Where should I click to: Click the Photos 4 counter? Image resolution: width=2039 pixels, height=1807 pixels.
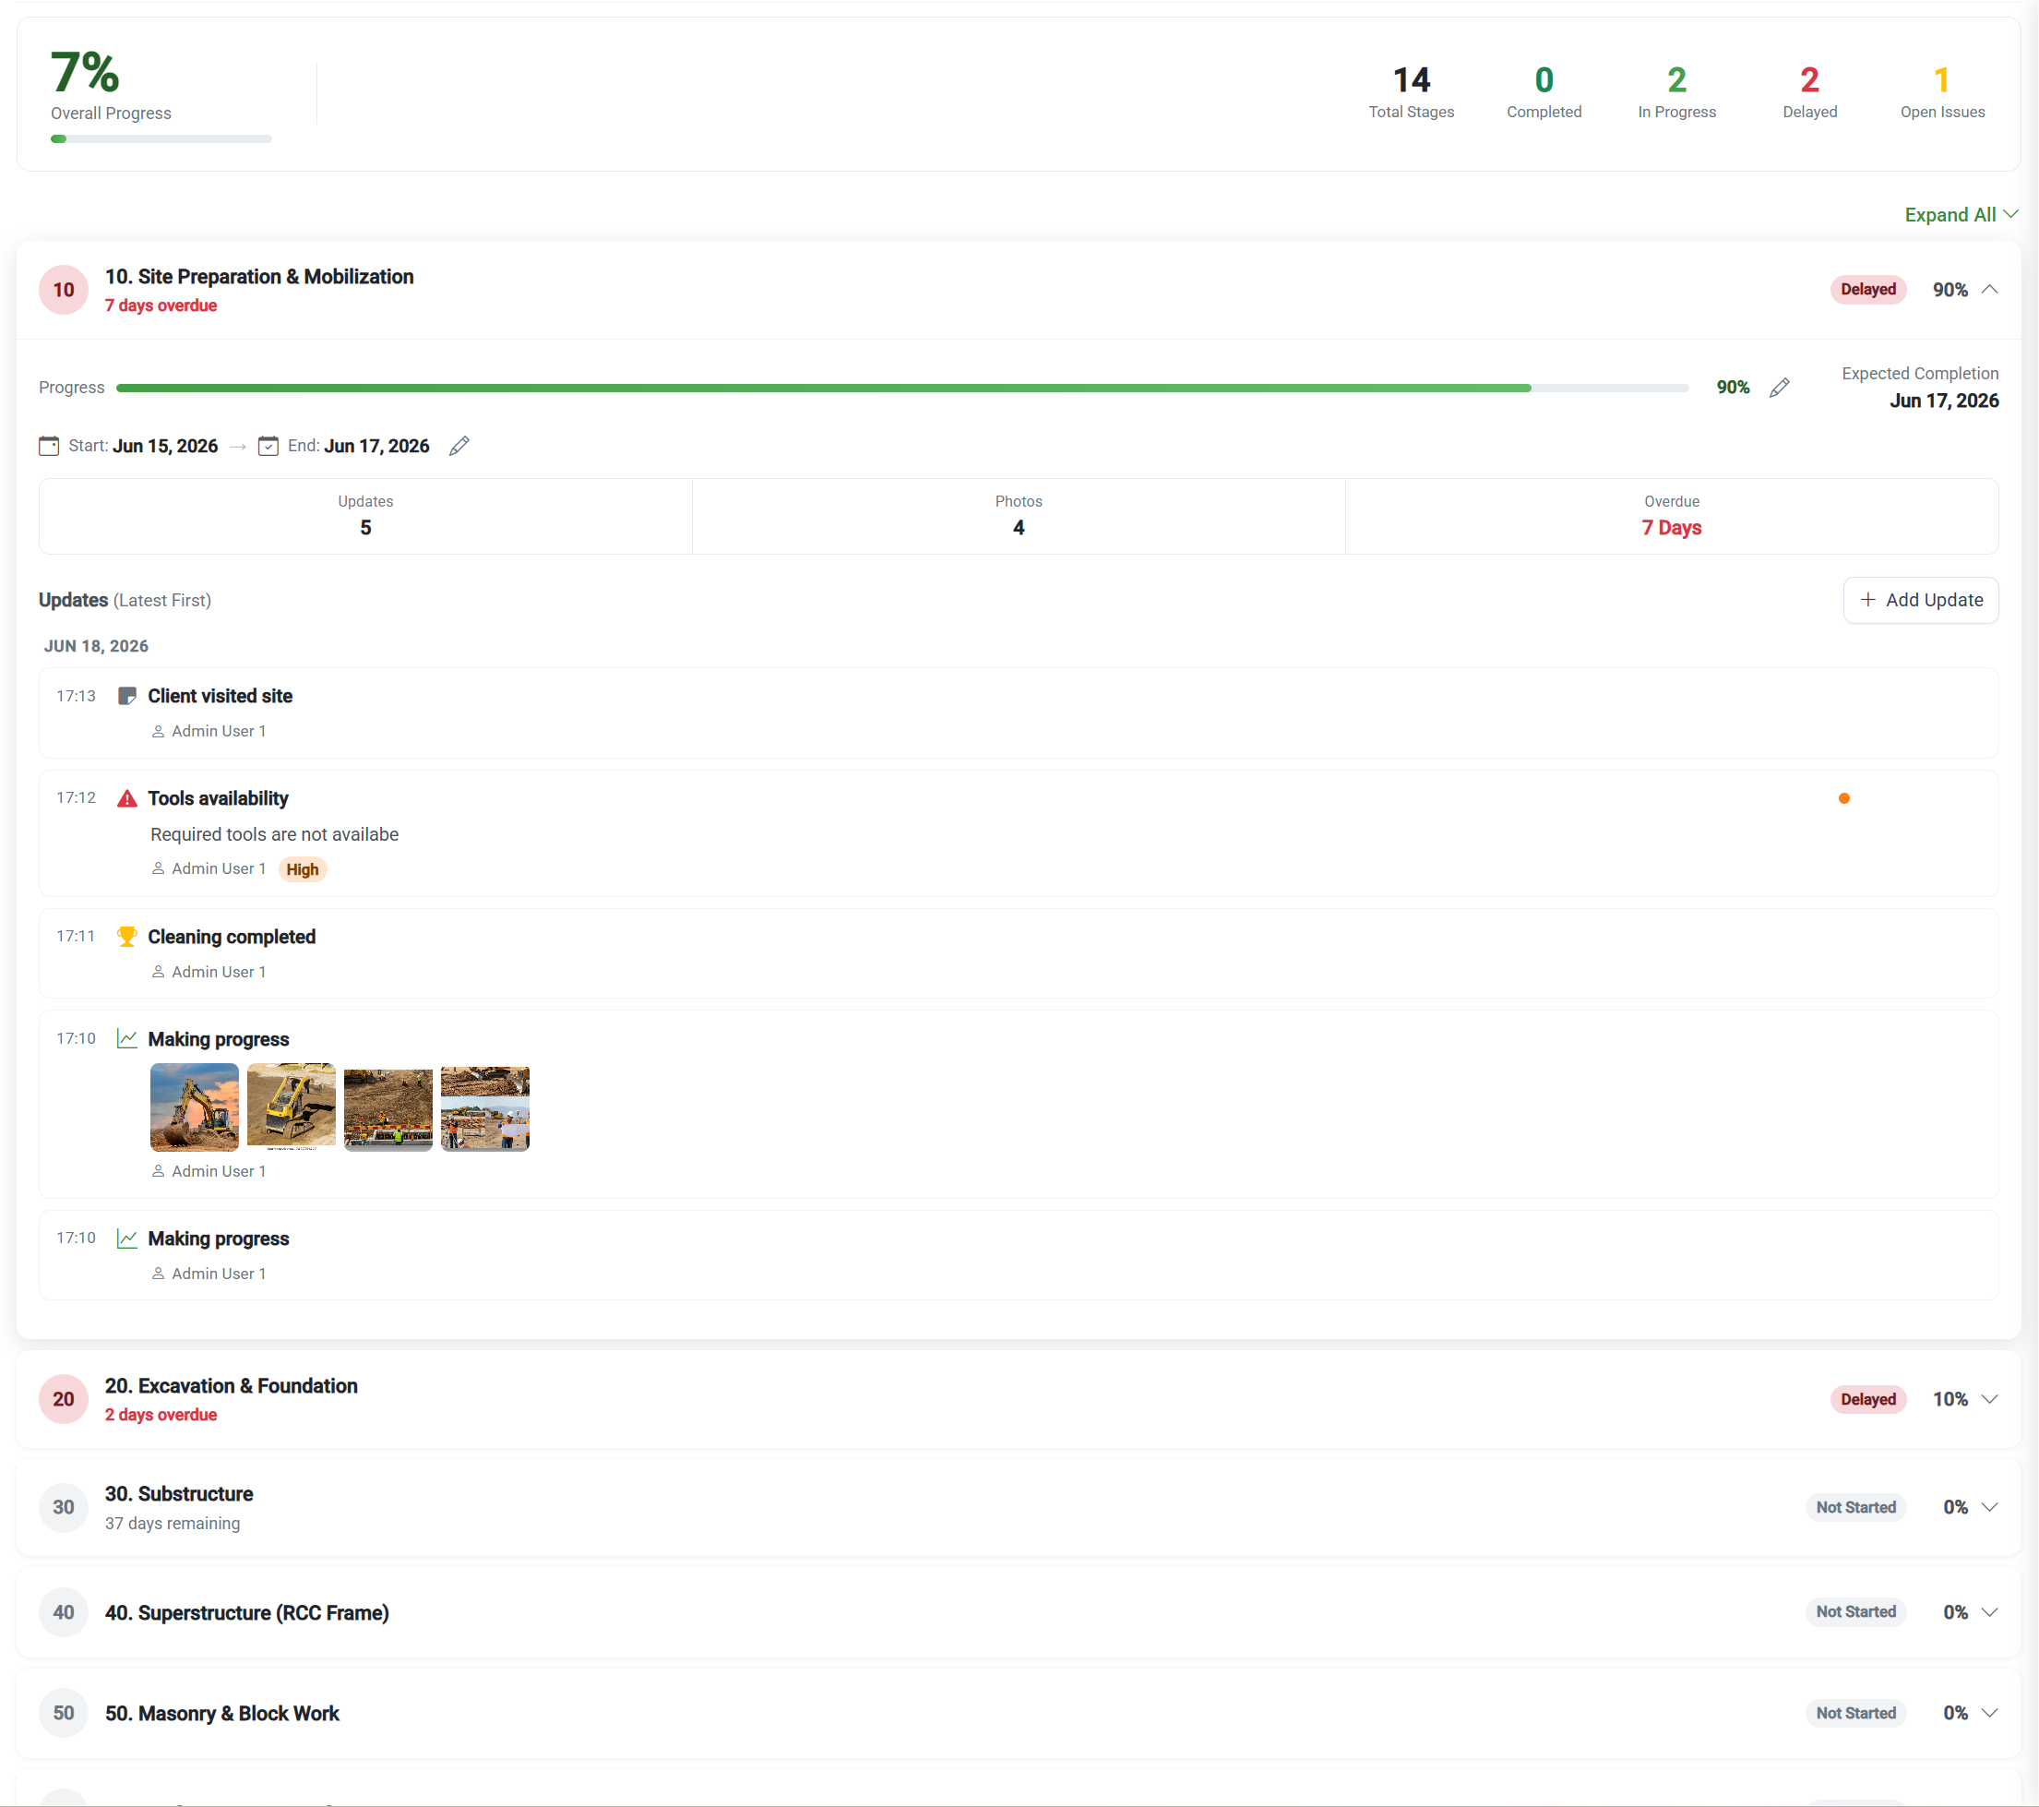[x=1019, y=516]
